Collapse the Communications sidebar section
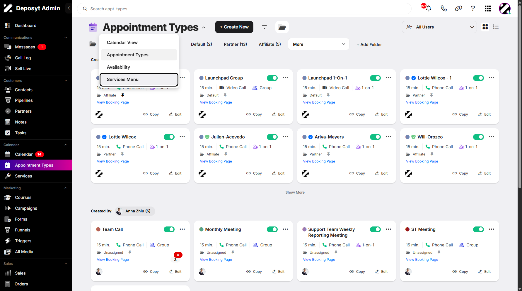522x291 pixels. [66, 38]
